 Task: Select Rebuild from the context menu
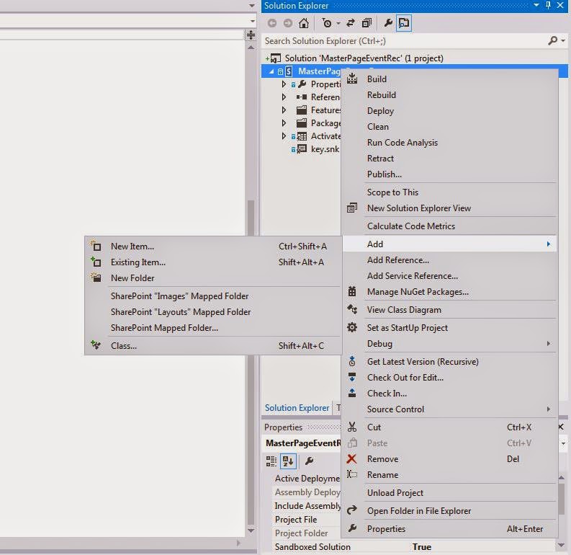tap(449, 94)
